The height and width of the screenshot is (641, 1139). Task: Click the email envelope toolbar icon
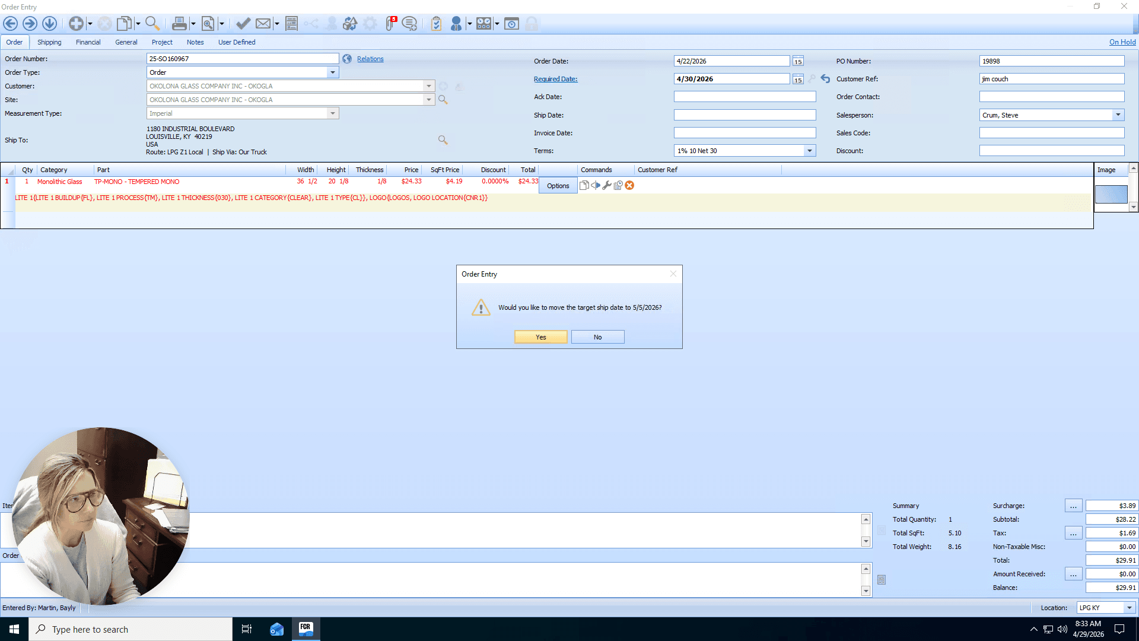coord(263,24)
